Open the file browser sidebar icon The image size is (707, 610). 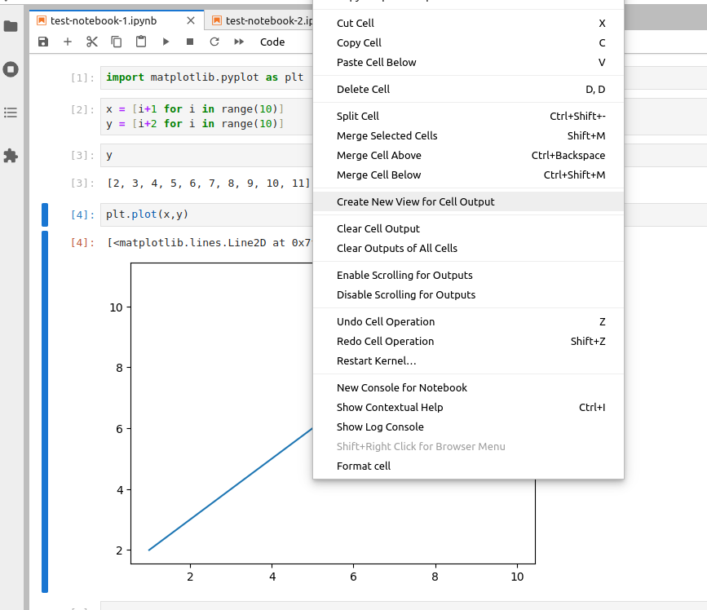pos(11,26)
